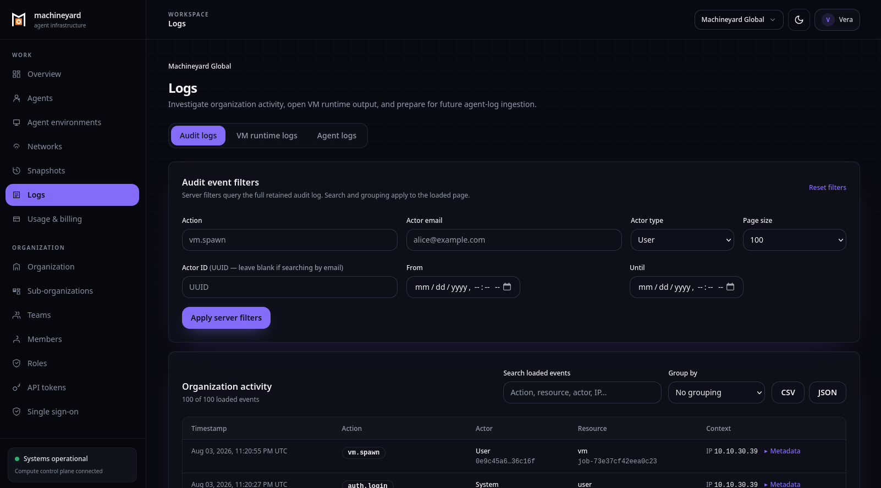Click the Action column header
The width and height of the screenshot is (881, 488).
pyautogui.click(x=351, y=429)
